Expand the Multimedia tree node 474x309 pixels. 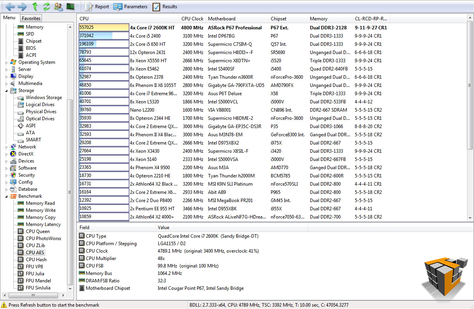point(7,83)
